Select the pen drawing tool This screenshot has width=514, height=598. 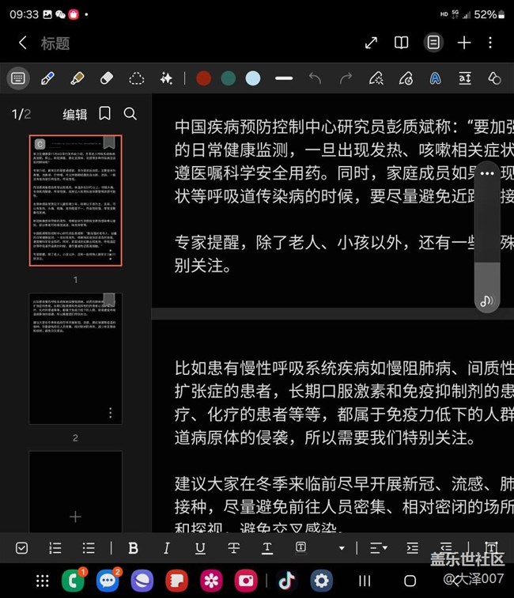point(47,78)
